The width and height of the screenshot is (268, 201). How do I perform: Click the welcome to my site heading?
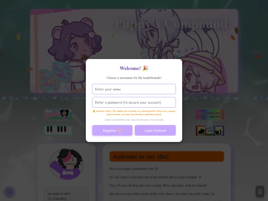pos(141,156)
